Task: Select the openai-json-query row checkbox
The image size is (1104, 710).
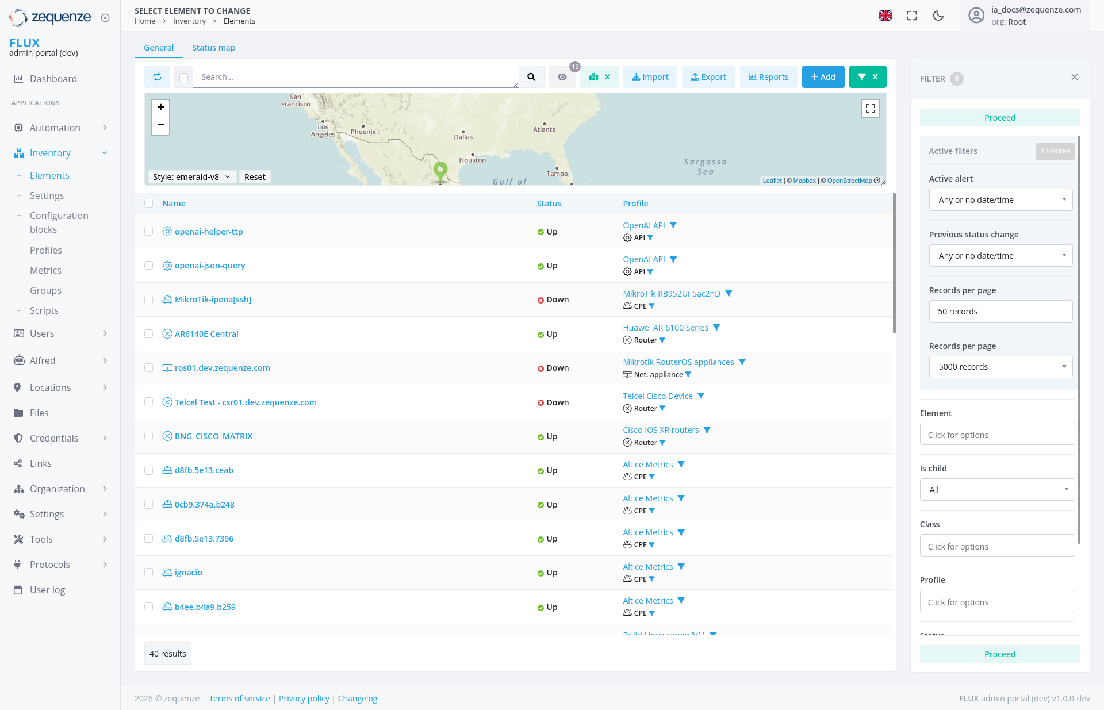Action: coord(149,266)
